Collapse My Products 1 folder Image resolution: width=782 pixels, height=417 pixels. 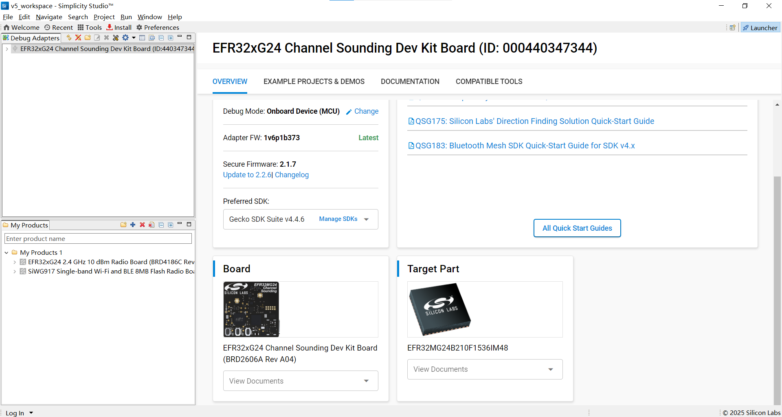pos(7,253)
